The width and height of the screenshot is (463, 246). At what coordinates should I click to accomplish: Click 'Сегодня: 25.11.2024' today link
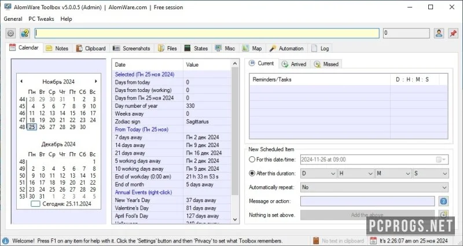pyautogui.click(x=67, y=204)
